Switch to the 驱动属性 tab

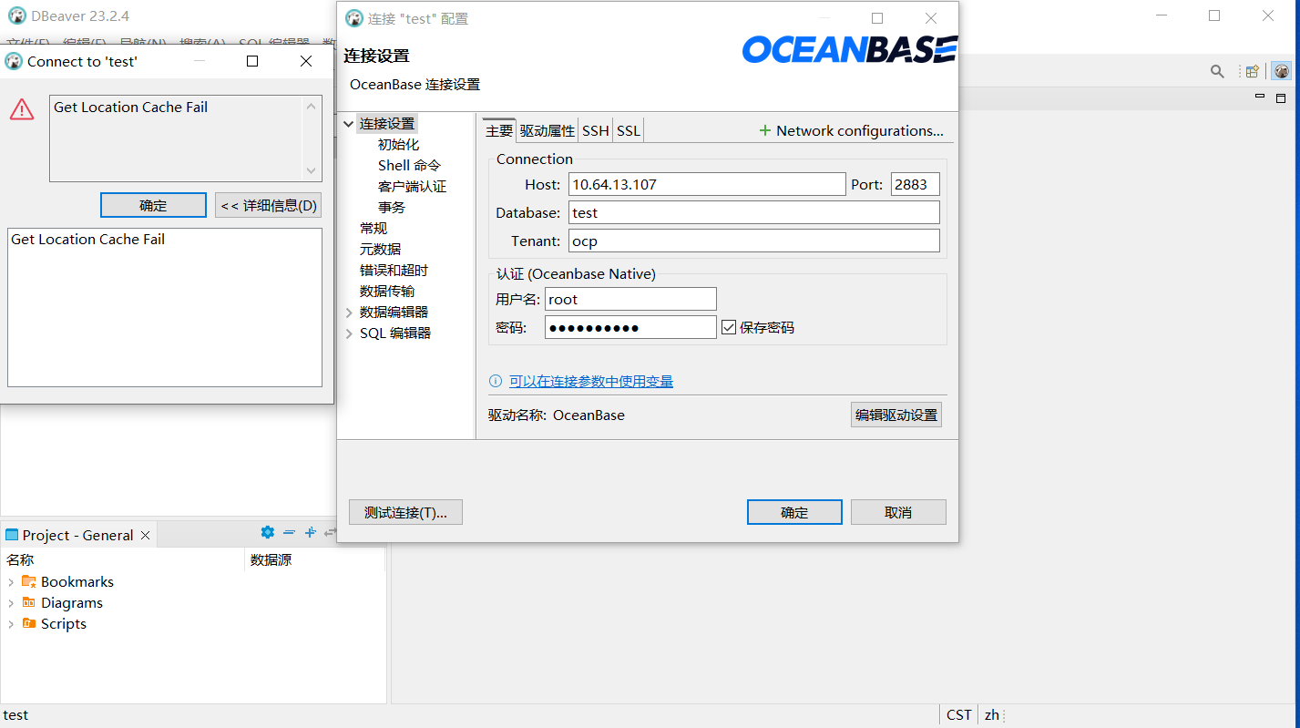point(548,130)
